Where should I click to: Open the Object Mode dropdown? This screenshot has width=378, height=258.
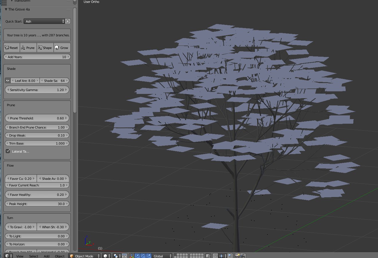point(84,256)
